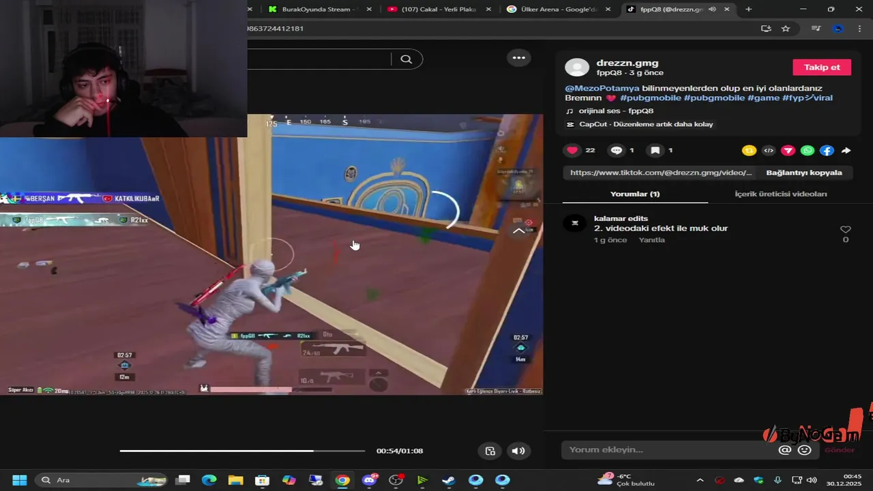Open original sound 'orijinal ses - fppQ8'
Screen dimensions: 873x491
coord(616,110)
